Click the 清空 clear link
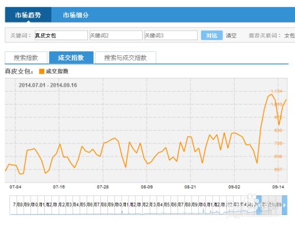Screen dimensions: 295x225 (x=231, y=35)
